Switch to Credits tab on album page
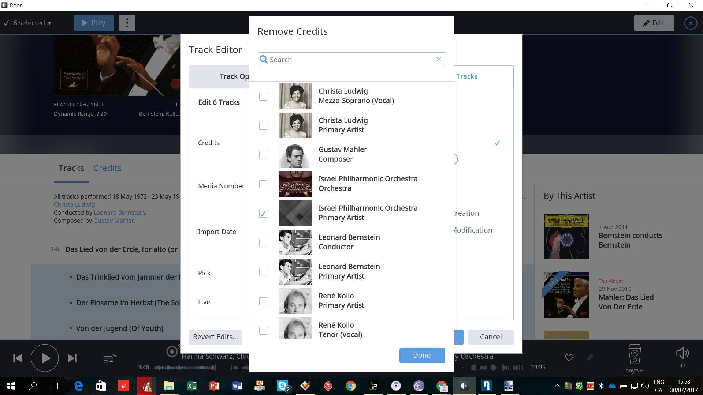 click(107, 168)
